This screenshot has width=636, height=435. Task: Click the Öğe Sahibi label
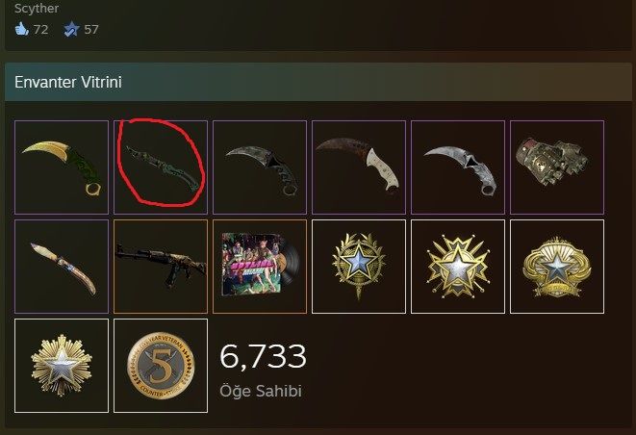[x=261, y=391]
